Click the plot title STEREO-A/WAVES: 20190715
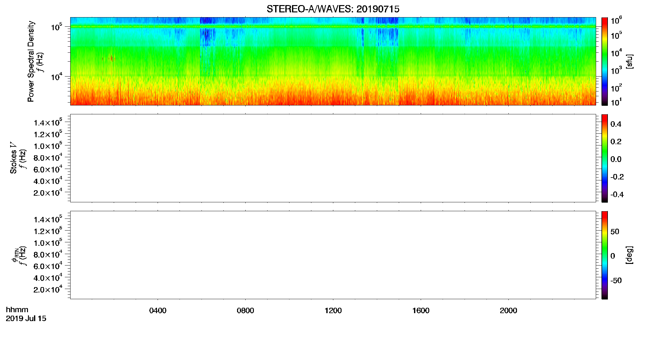Screen dimensions: 666x343 [333, 9]
